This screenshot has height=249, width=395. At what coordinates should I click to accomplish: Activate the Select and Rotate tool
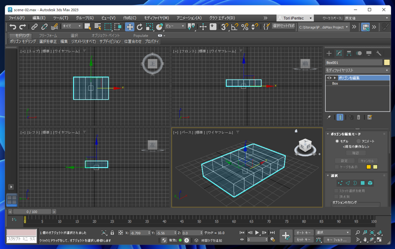140,27
